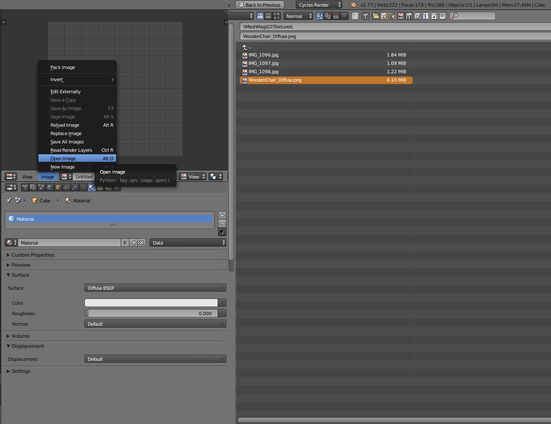Click the Diffuse Color swatch
This screenshot has height=424, width=551.
(151, 303)
